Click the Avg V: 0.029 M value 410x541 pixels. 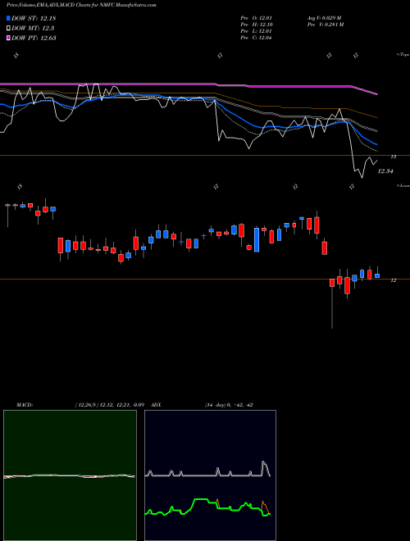click(x=324, y=18)
